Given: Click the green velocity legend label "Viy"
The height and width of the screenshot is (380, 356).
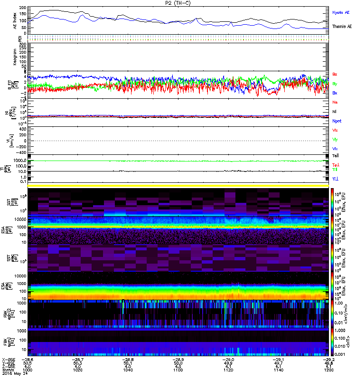Looking at the screenshot, I should point(335,140).
